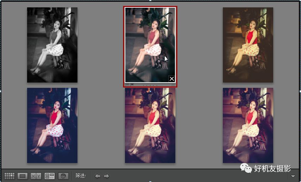Image resolution: width=301 pixels, height=182 pixels.
Task: Select the bottom-right magenta-toned photo
Action: pos(248,125)
